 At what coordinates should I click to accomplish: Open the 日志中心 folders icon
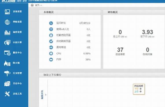click(x=7, y=84)
